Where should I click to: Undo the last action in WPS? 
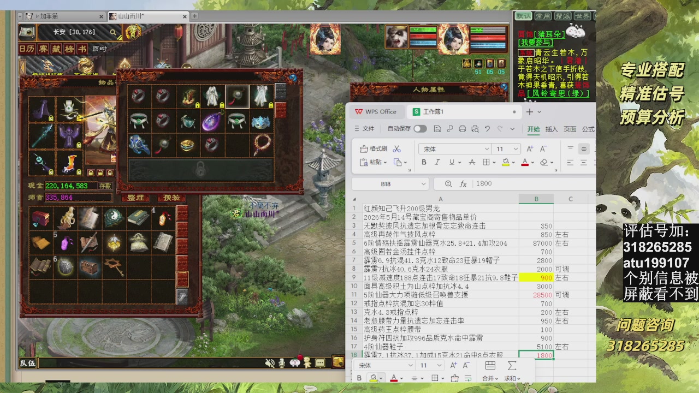click(487, 129)
